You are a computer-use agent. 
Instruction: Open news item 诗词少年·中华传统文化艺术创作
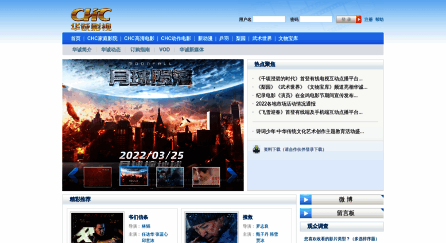310,132
